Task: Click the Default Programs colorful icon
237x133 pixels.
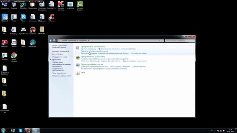Action: (x=78, y=58)
